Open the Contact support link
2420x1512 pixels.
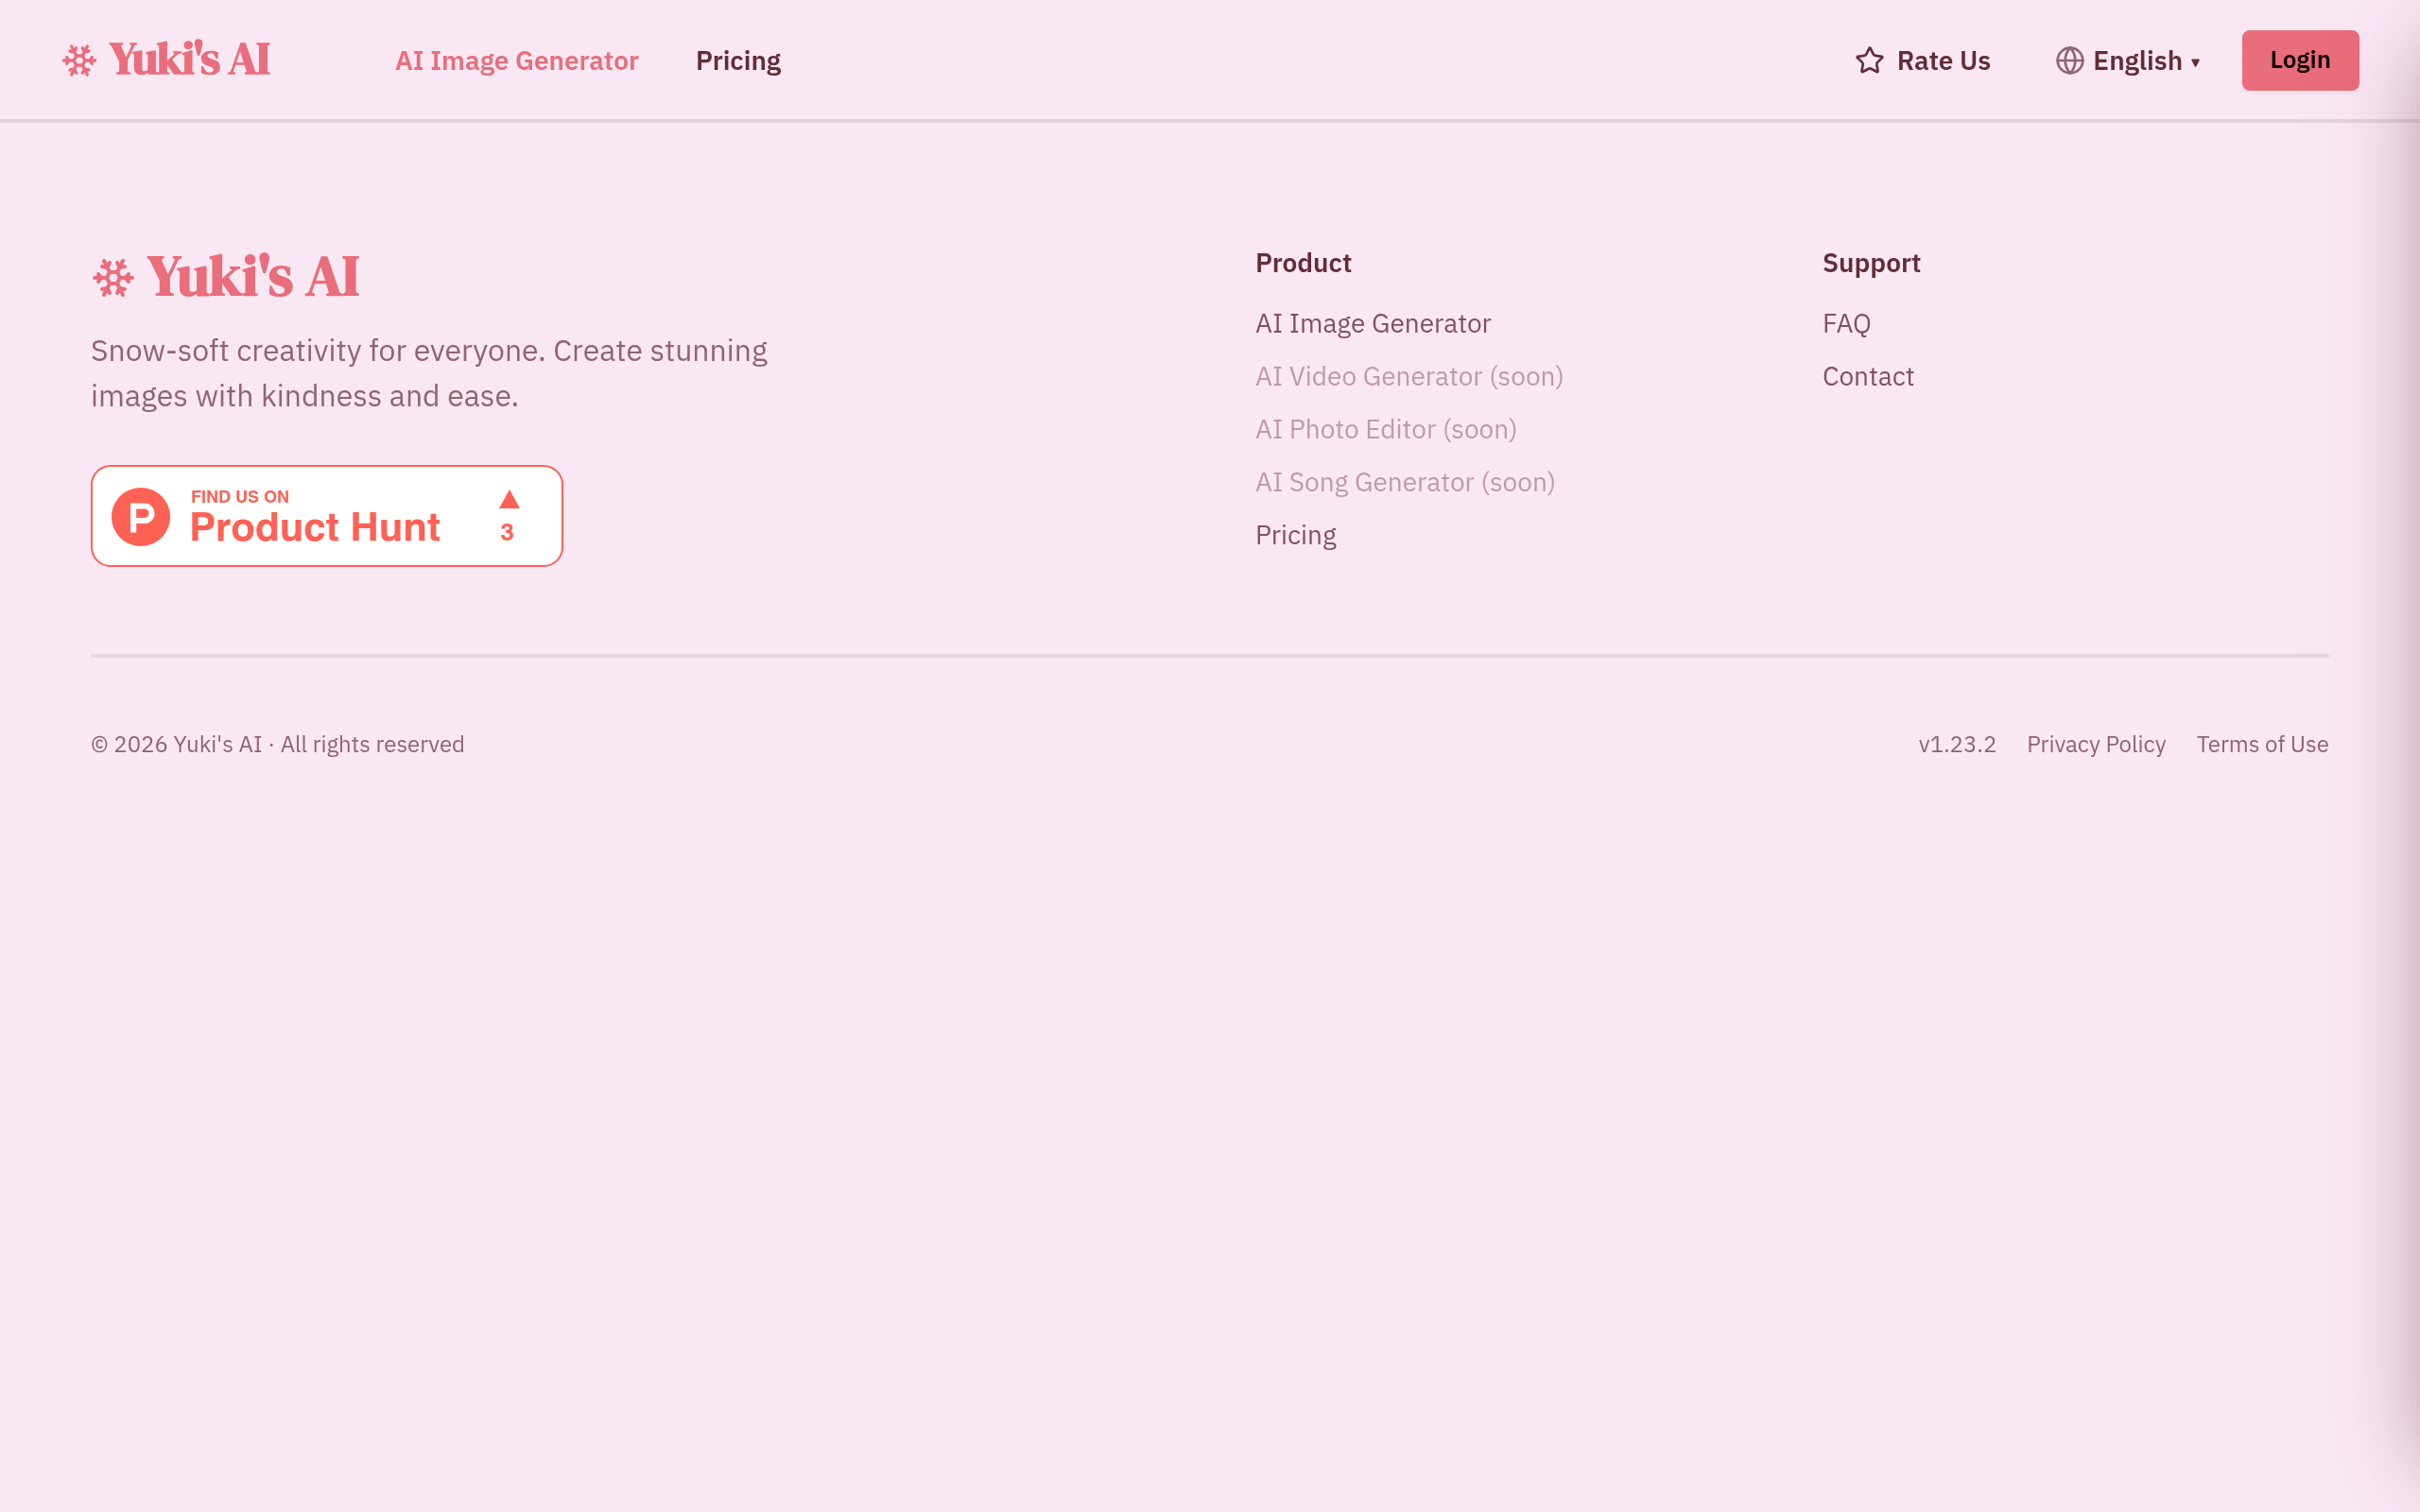point(1868,377)
